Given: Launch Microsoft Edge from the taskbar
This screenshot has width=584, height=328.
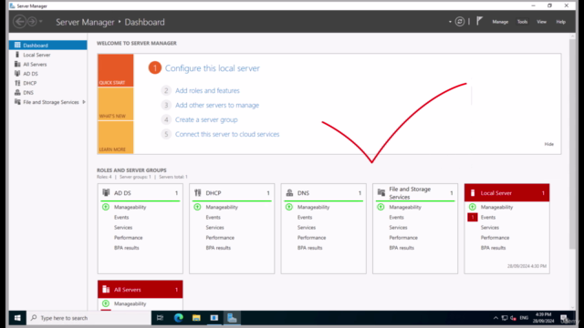Looking at the screenshot, I should (179, 318).
